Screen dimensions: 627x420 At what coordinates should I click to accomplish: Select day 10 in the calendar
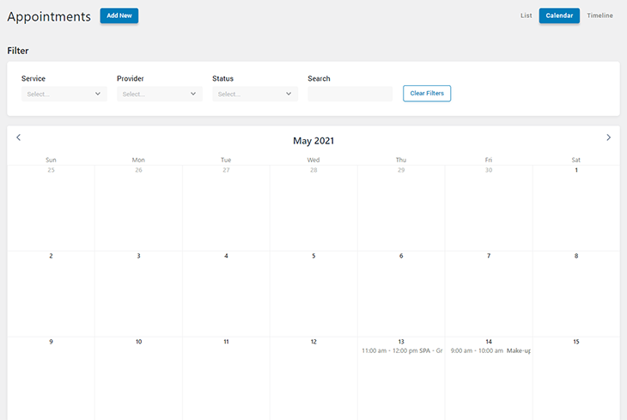138,342
